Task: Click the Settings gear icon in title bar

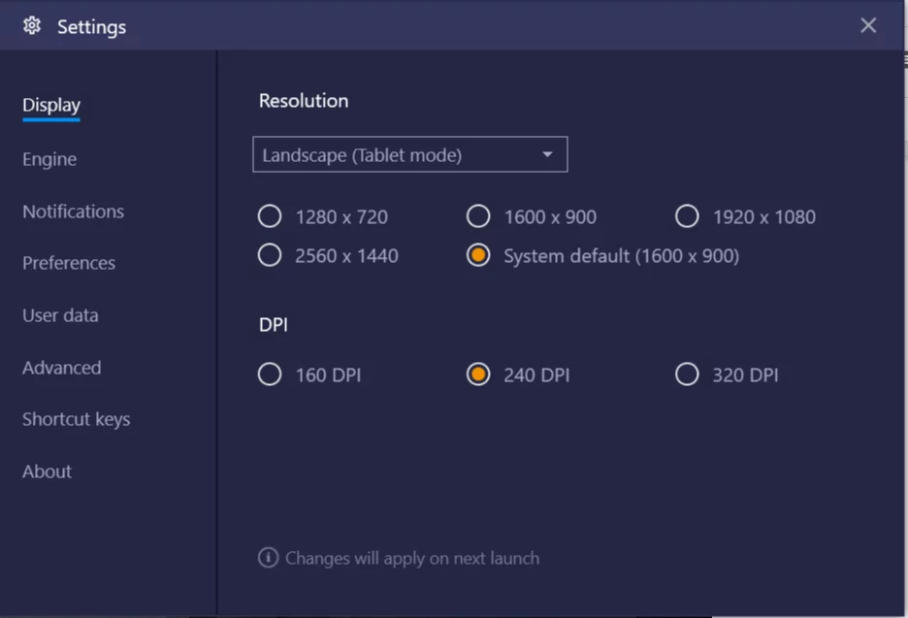Action: click(x=32, y=25)
